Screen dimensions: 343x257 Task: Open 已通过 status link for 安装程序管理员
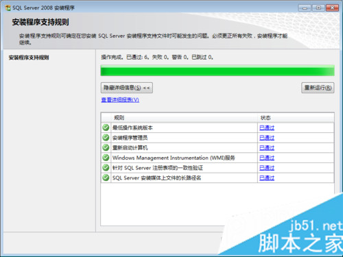click(x=267, y=138)
